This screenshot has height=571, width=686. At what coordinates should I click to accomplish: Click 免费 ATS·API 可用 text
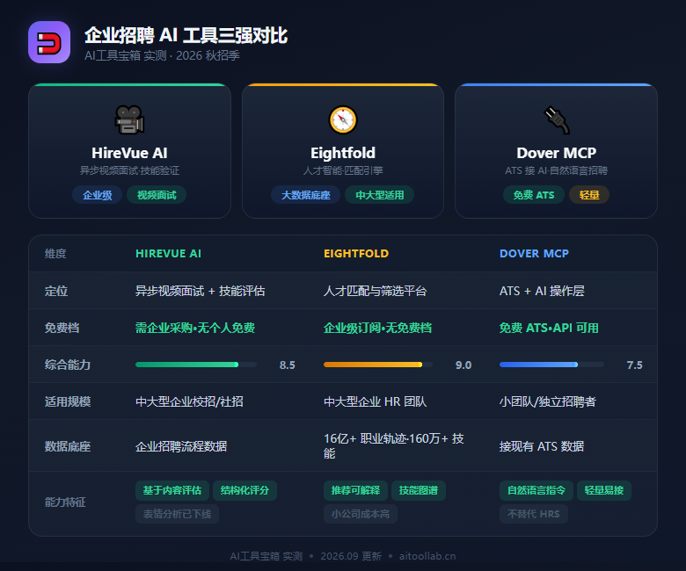point(549,328)
